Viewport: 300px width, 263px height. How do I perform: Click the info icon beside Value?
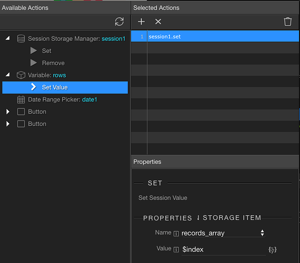pyautogui.click(x=176, y=249)
